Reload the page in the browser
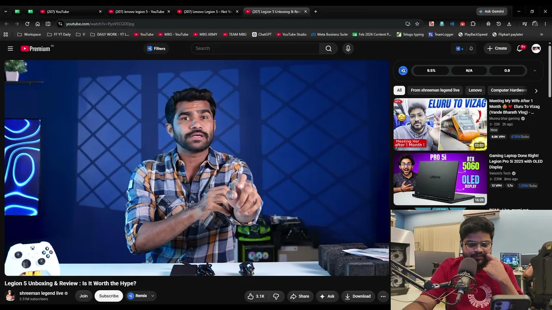Screen dimensions: 552x310 (27, 24)
